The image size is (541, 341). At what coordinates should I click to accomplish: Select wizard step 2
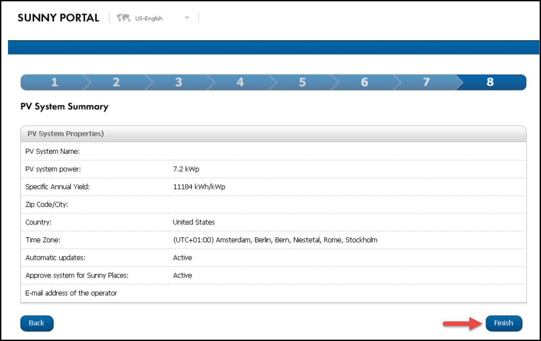[x=116, y=82]
